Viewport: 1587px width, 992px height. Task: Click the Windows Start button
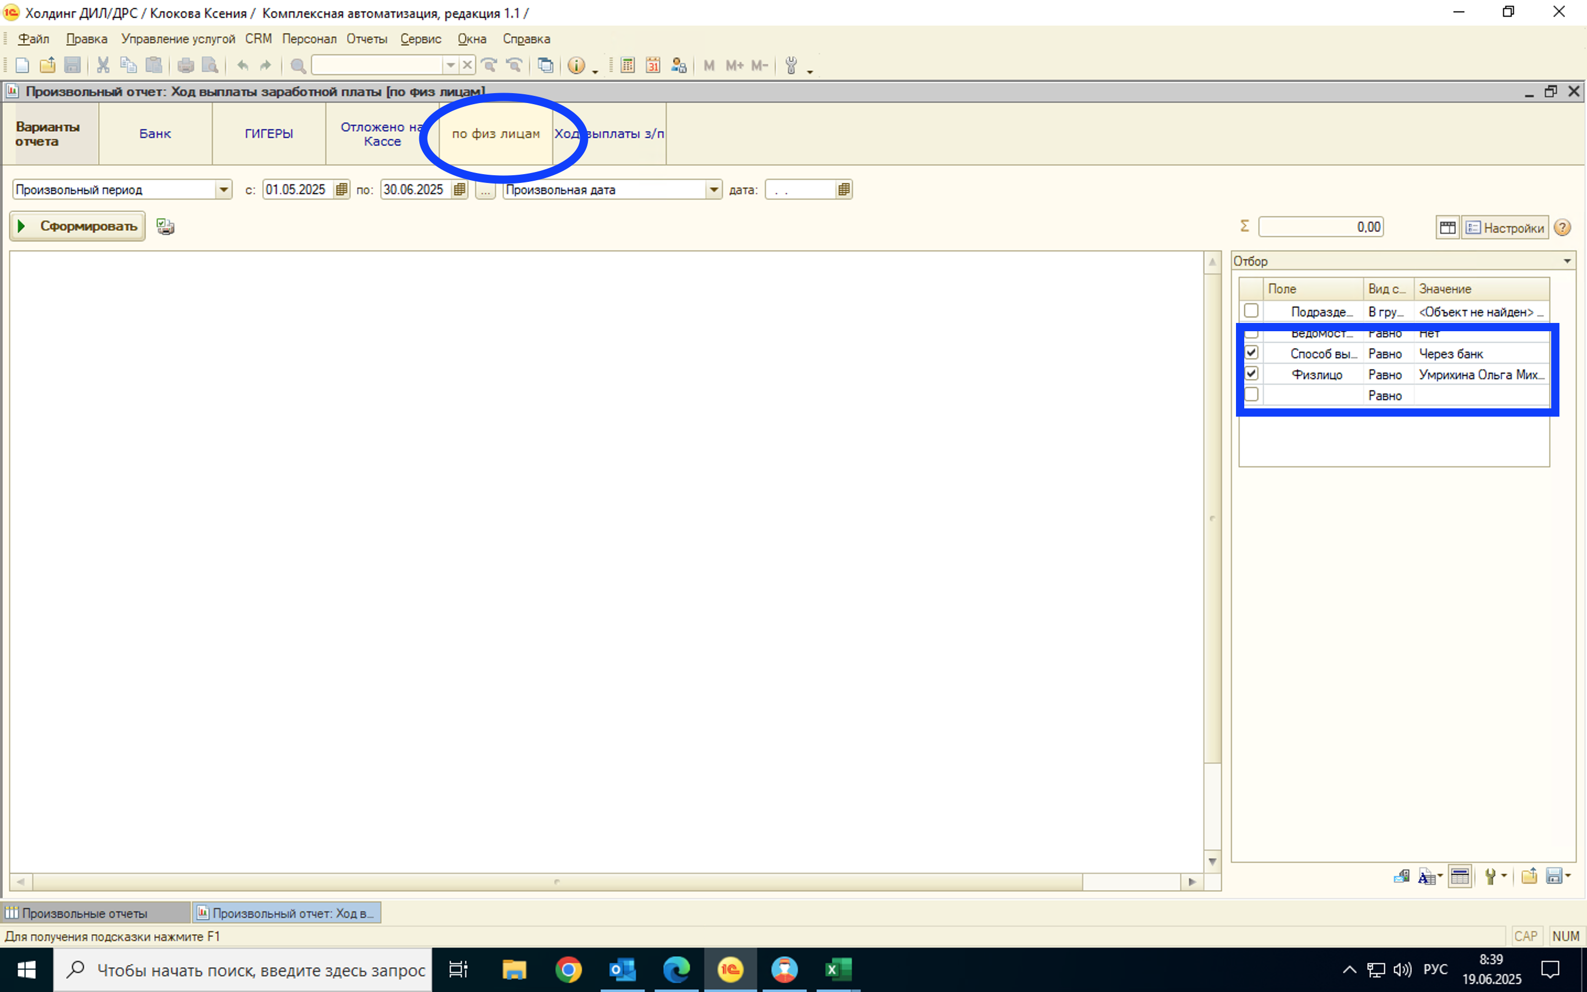(x=26, y=970)
